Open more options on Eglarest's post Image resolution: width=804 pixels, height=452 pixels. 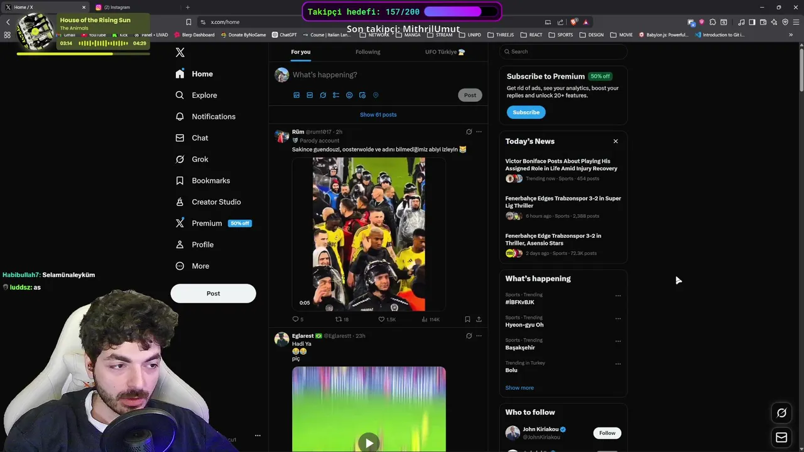pyautogui.click(x=479, y=336)
